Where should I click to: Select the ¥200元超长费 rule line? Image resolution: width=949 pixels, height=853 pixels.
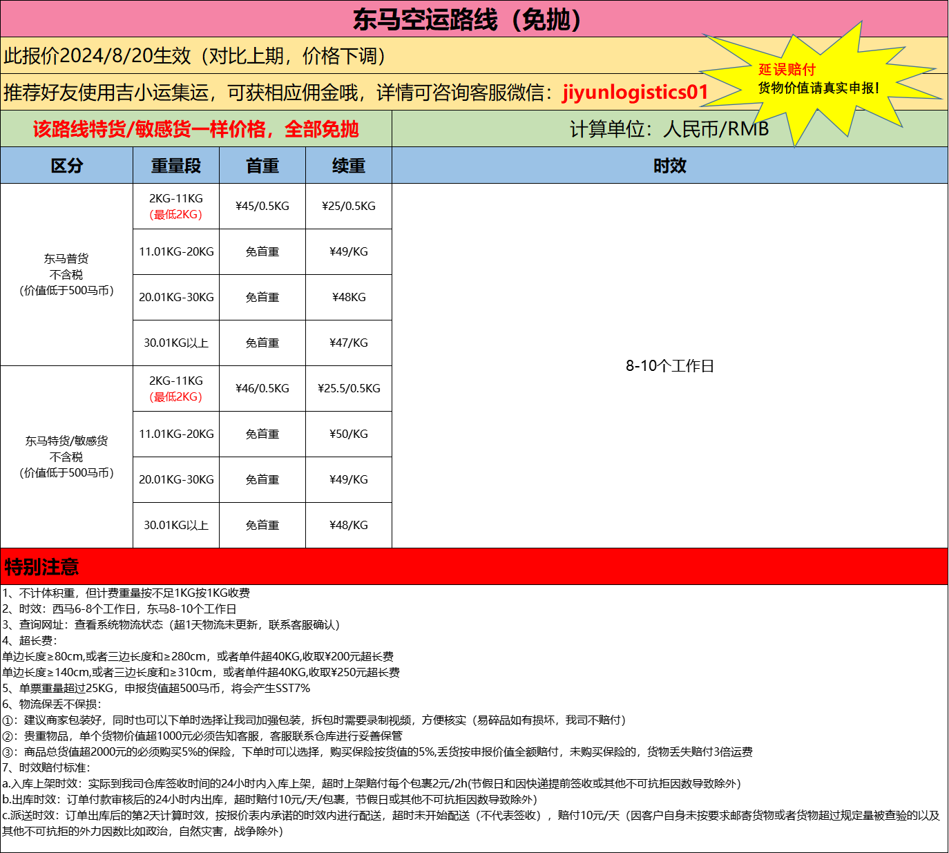[198, 657]
